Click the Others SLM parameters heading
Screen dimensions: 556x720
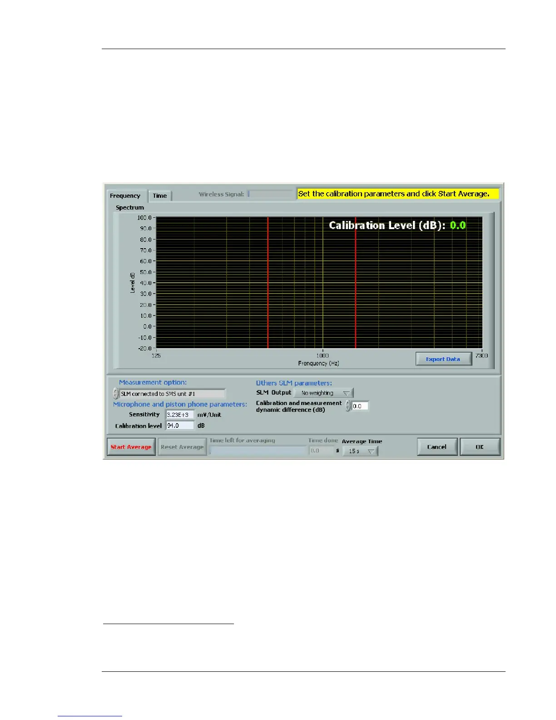[x=294, y=383]
